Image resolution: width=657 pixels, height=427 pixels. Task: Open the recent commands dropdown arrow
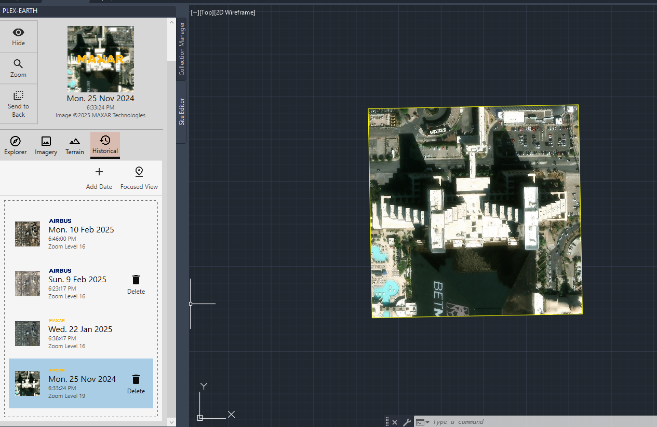click(427, 422)
